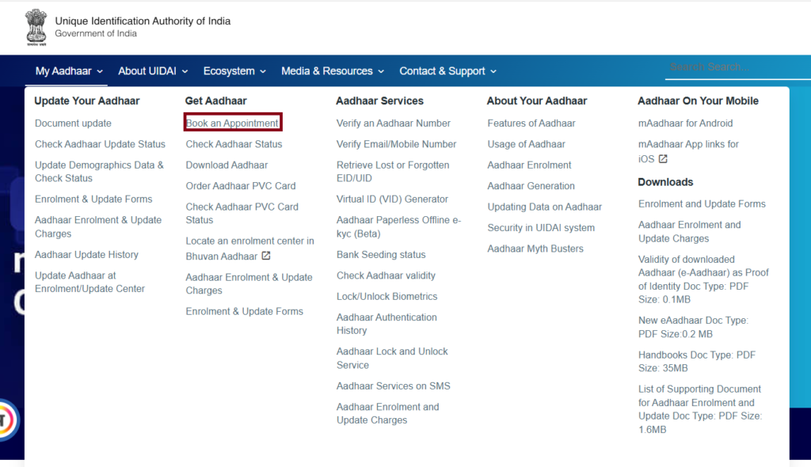Click the Aadhaar Services column heading
The width and height of the screenshot is (811, 467).
[379, 101]
